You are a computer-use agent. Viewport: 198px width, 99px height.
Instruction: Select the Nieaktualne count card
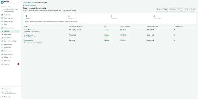(x=131, y=17)
